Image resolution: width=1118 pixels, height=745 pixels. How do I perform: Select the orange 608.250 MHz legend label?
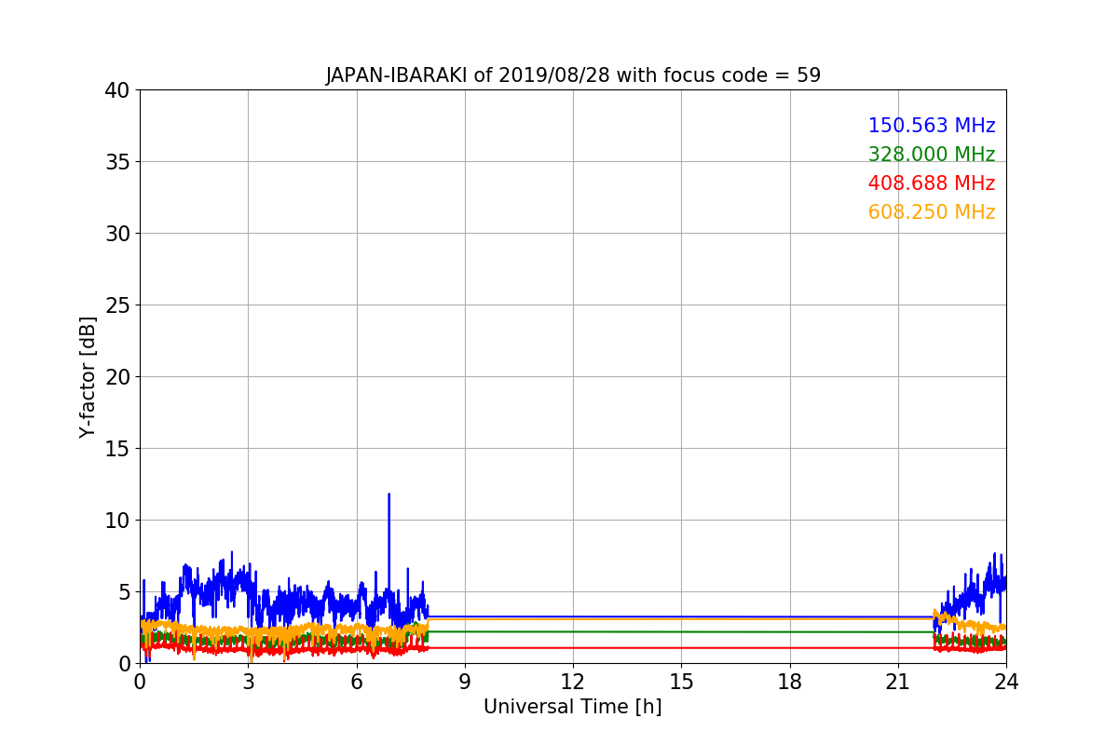(x=932, y=212)
